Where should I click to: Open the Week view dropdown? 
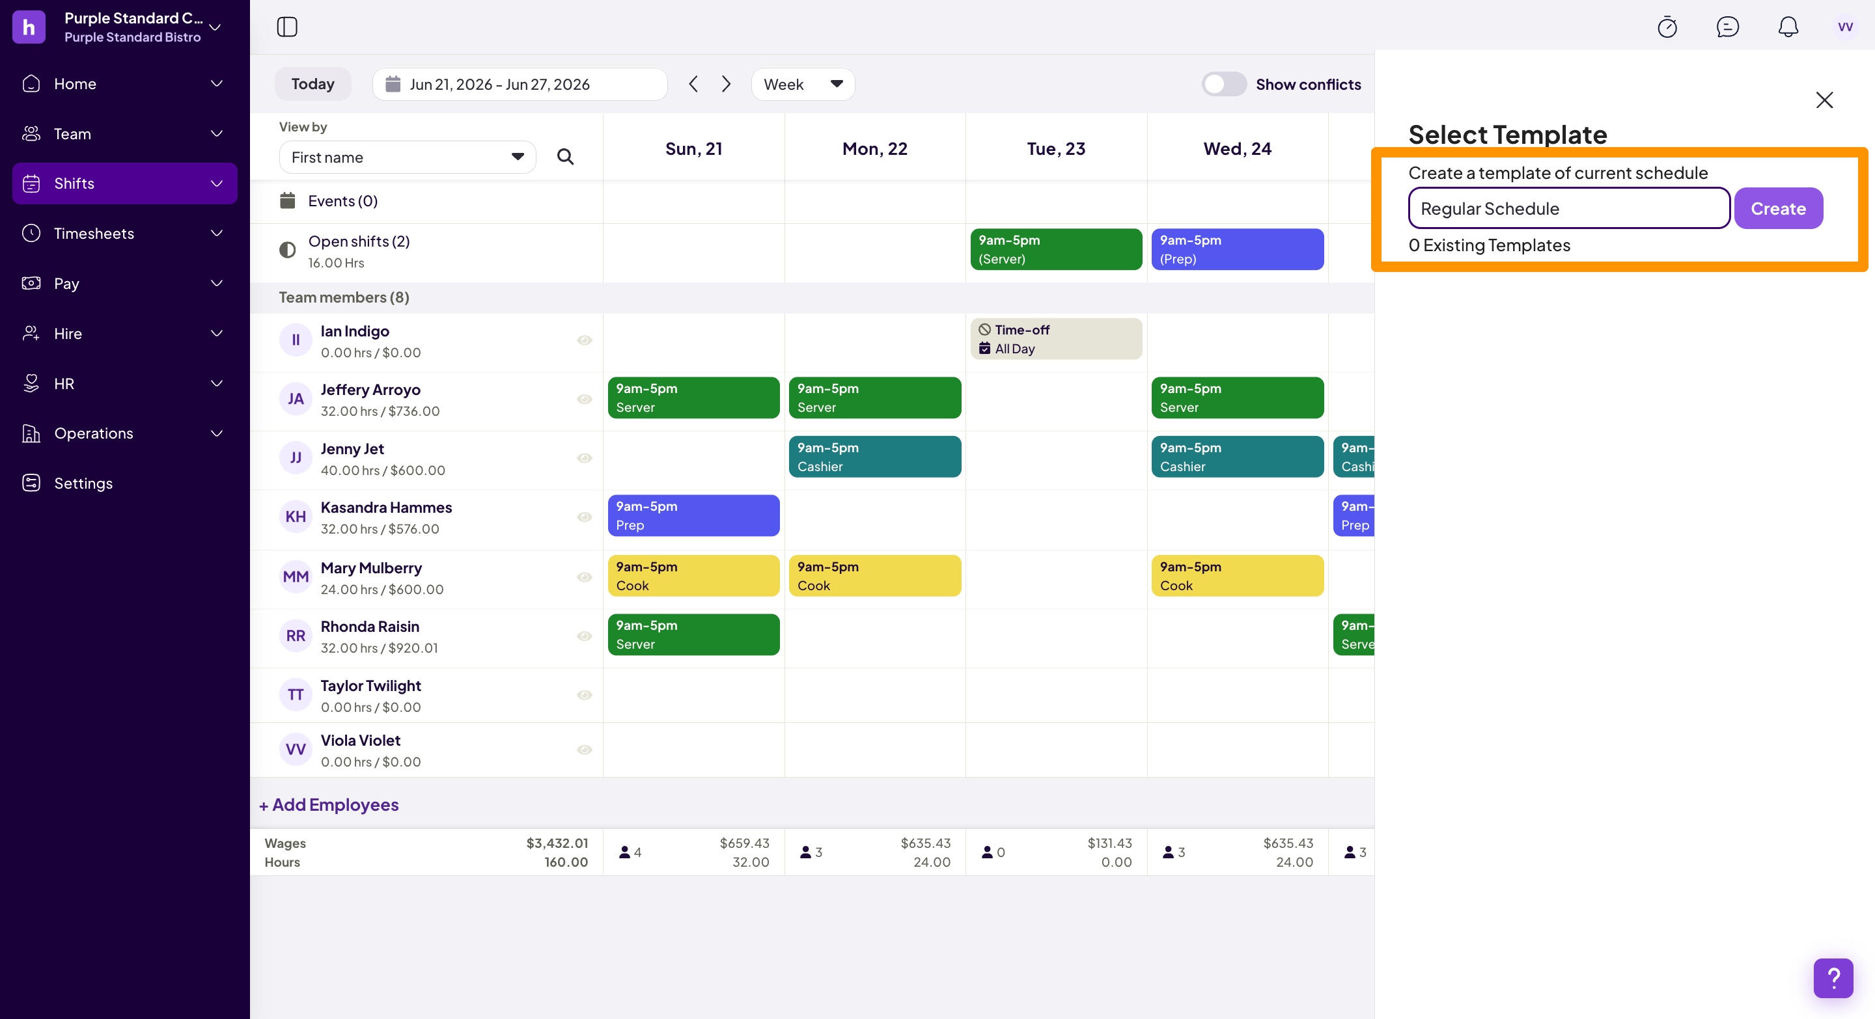(802, 84)
